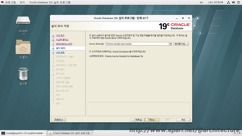Click the 도움말 help button
The width and height of the screenshot is (242, 136).
pos(59,120)
